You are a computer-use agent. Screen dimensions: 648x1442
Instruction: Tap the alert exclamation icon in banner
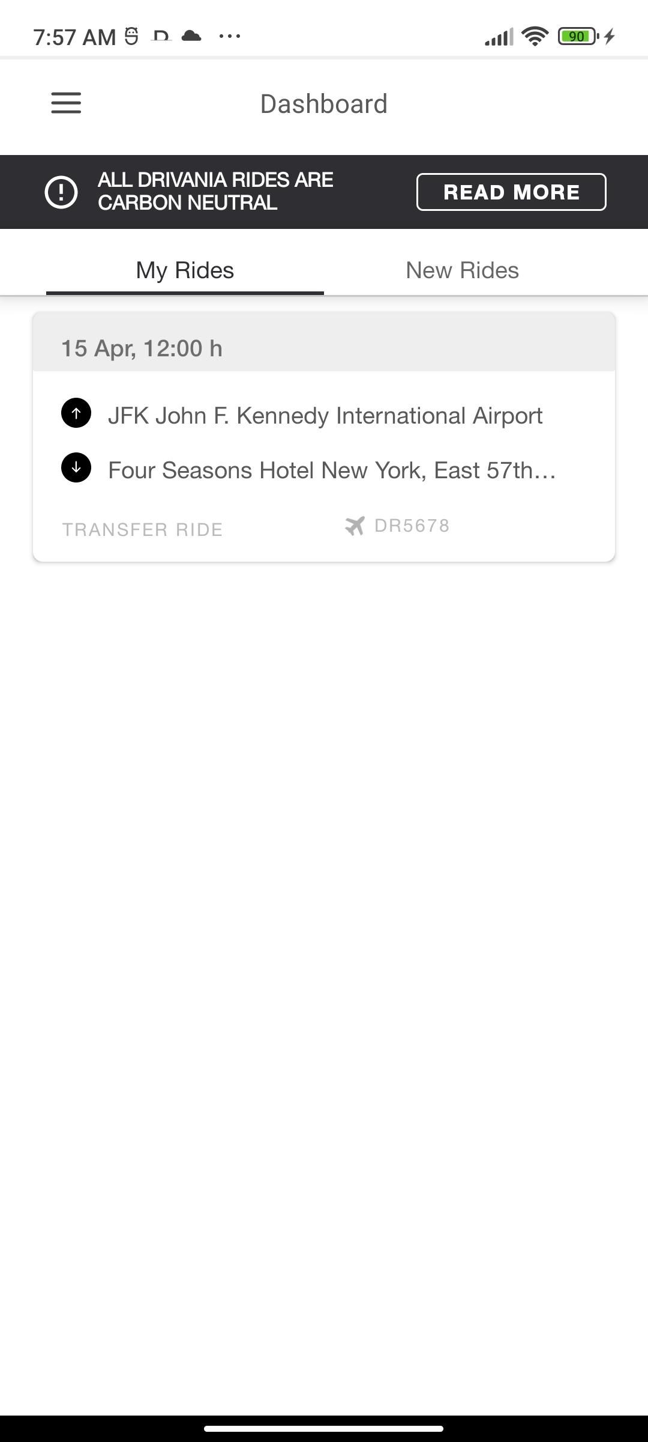click(x=61, y=192)
